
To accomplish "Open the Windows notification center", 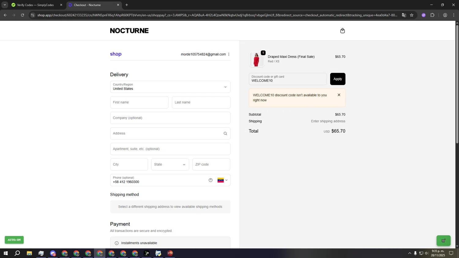I will [x=451, y=253].
